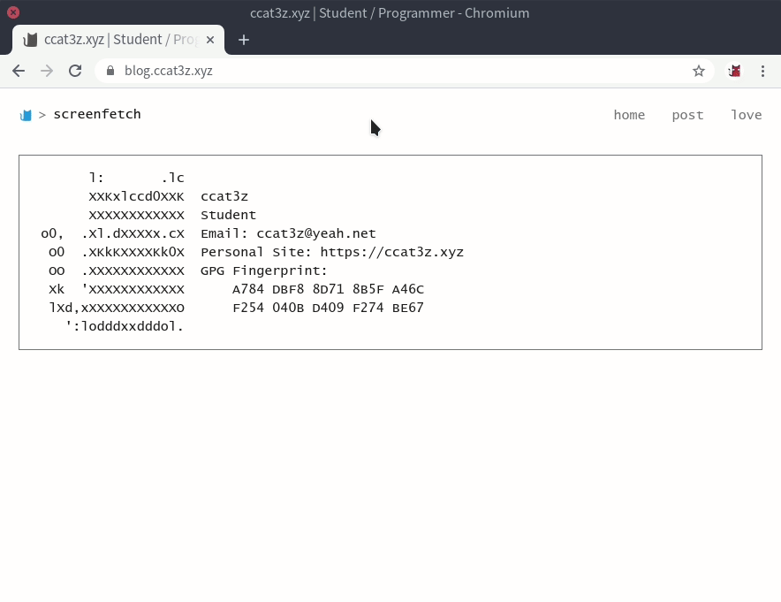781x602 pixels.
Task: Open the red cat extension icon
Action: coord(734,71)
